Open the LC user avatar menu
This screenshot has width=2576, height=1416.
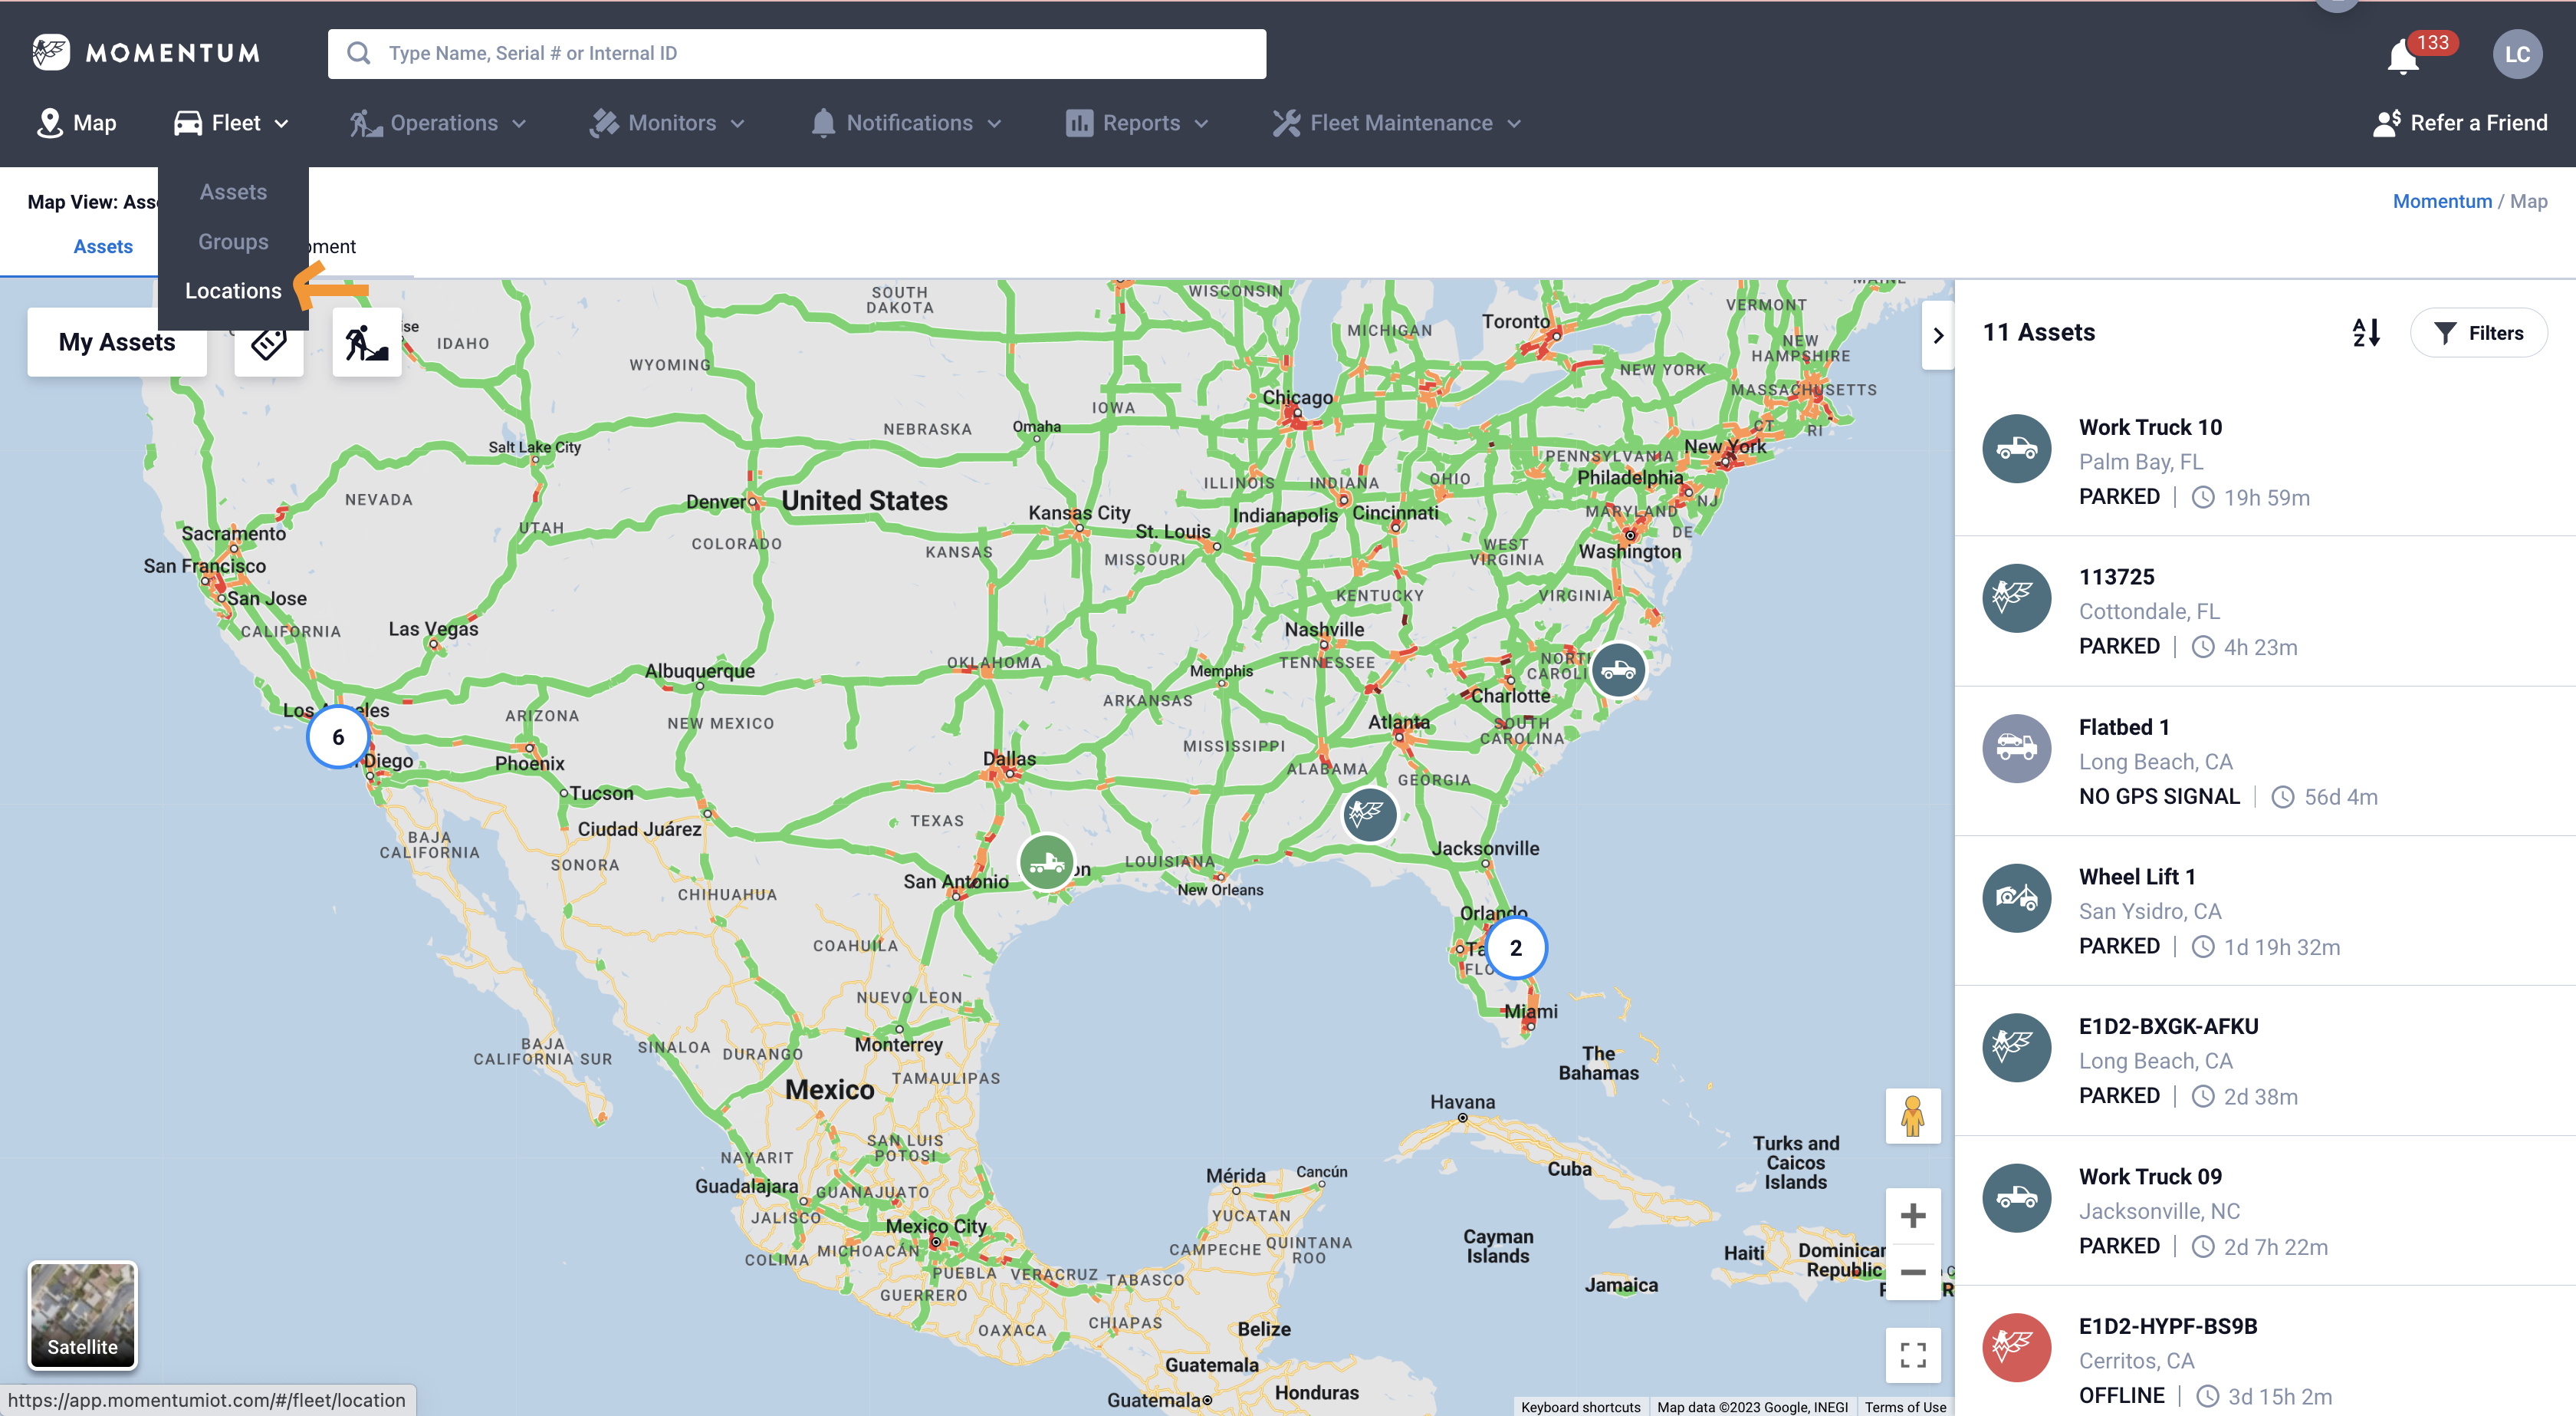coord(2517,54)
